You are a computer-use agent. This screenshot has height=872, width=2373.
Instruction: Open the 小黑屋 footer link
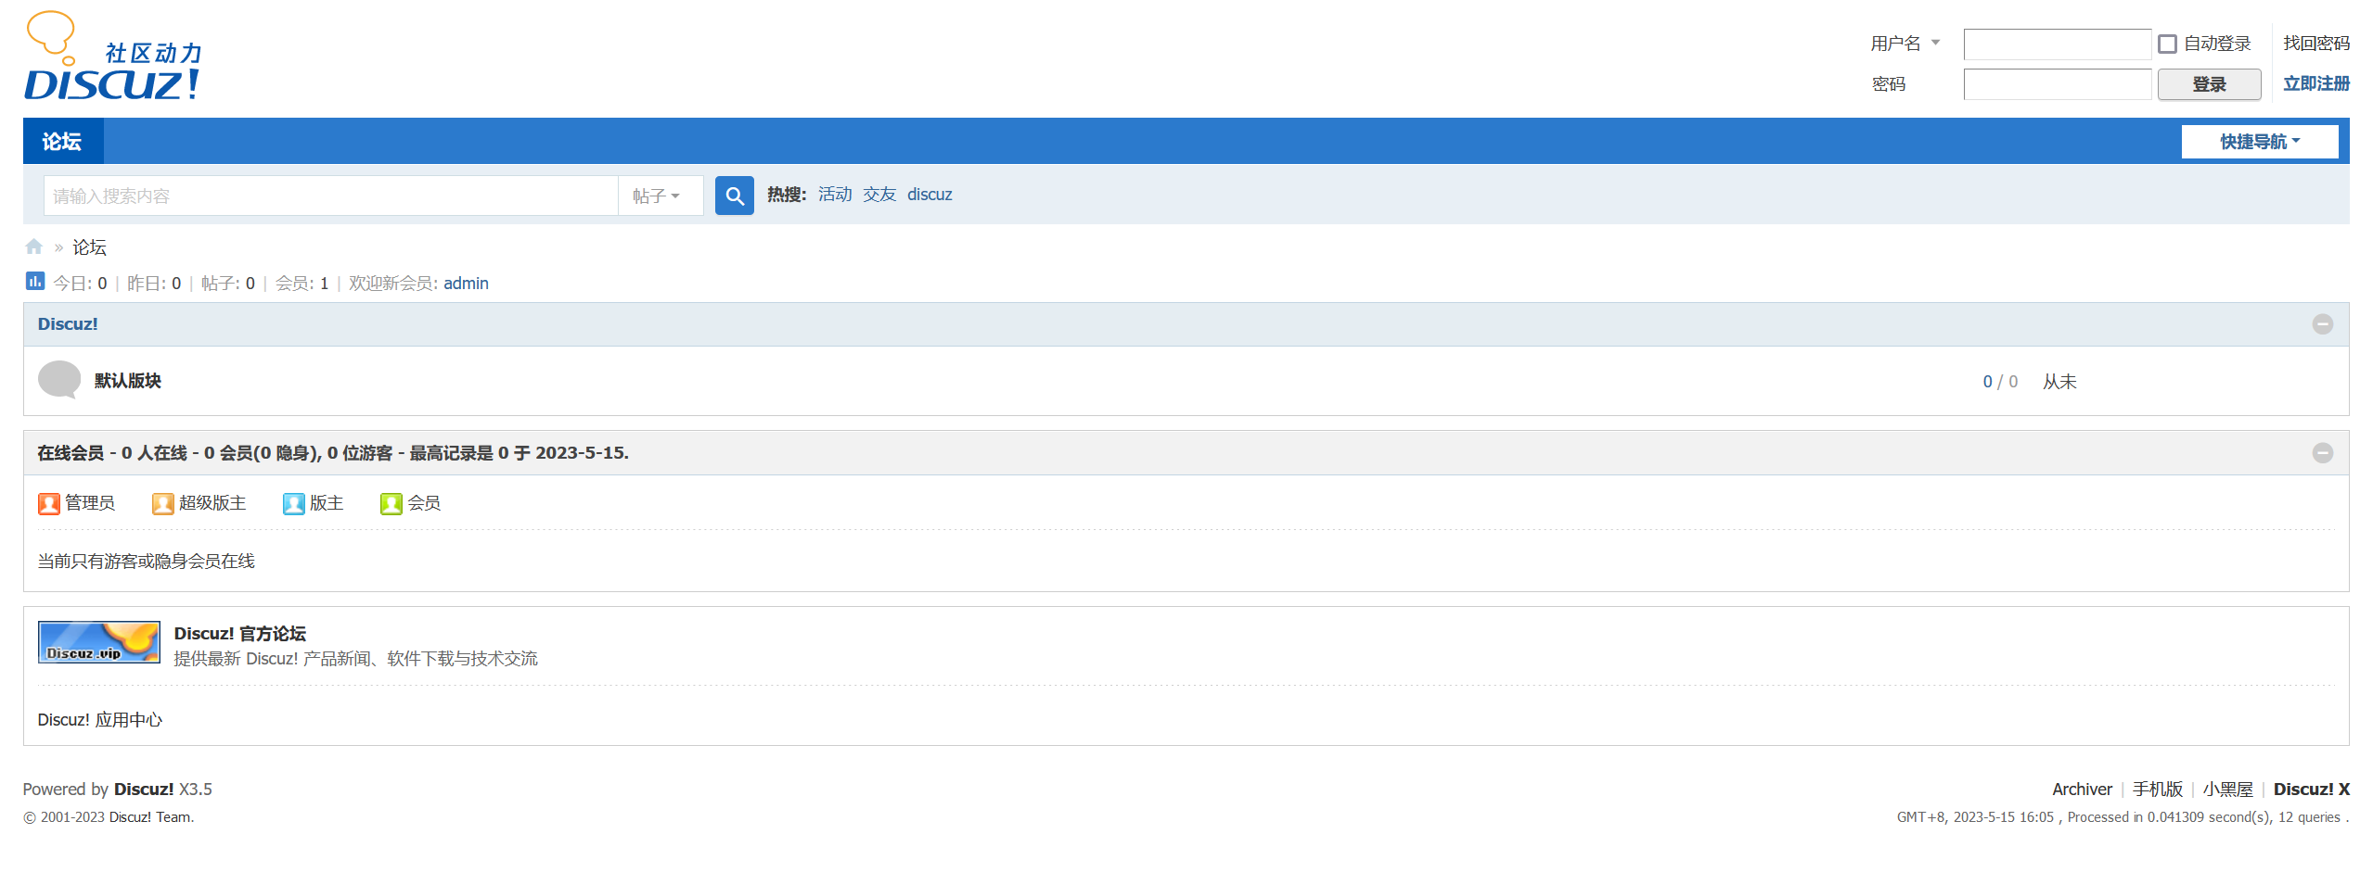point(2227,790)
